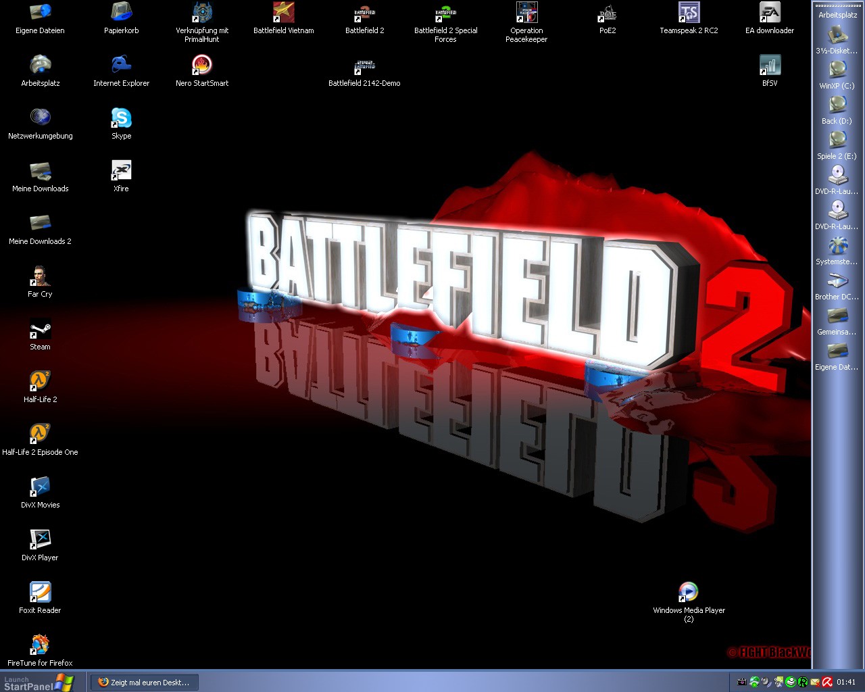Launch Skype from the desktop
The image size is (865, 692).
click(x=121, y=118)
